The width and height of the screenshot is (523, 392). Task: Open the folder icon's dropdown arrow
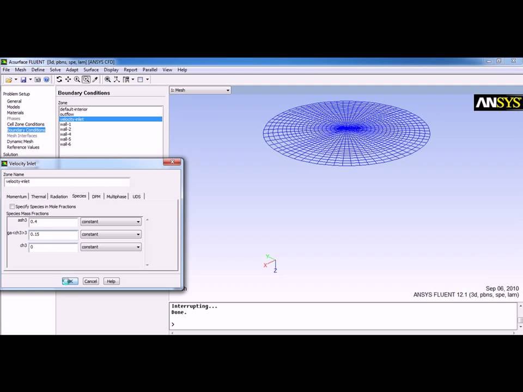(x=16, y=79)
